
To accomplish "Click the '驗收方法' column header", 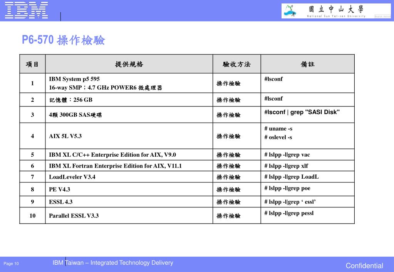I will coord(237,64).
